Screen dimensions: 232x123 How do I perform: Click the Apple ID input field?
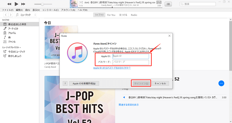[131, 56]
